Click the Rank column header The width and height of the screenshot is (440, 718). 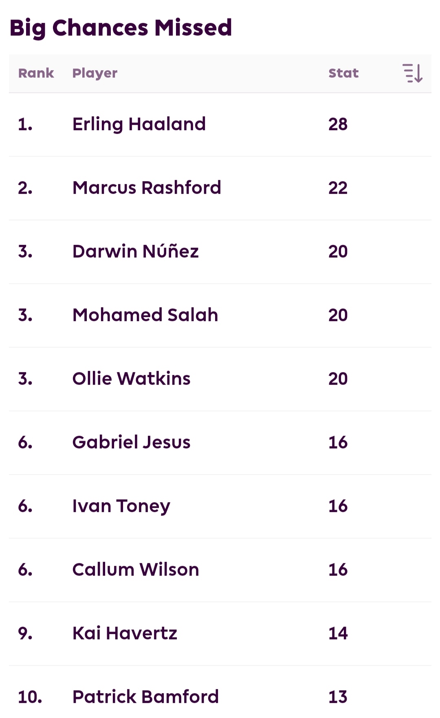36,73
